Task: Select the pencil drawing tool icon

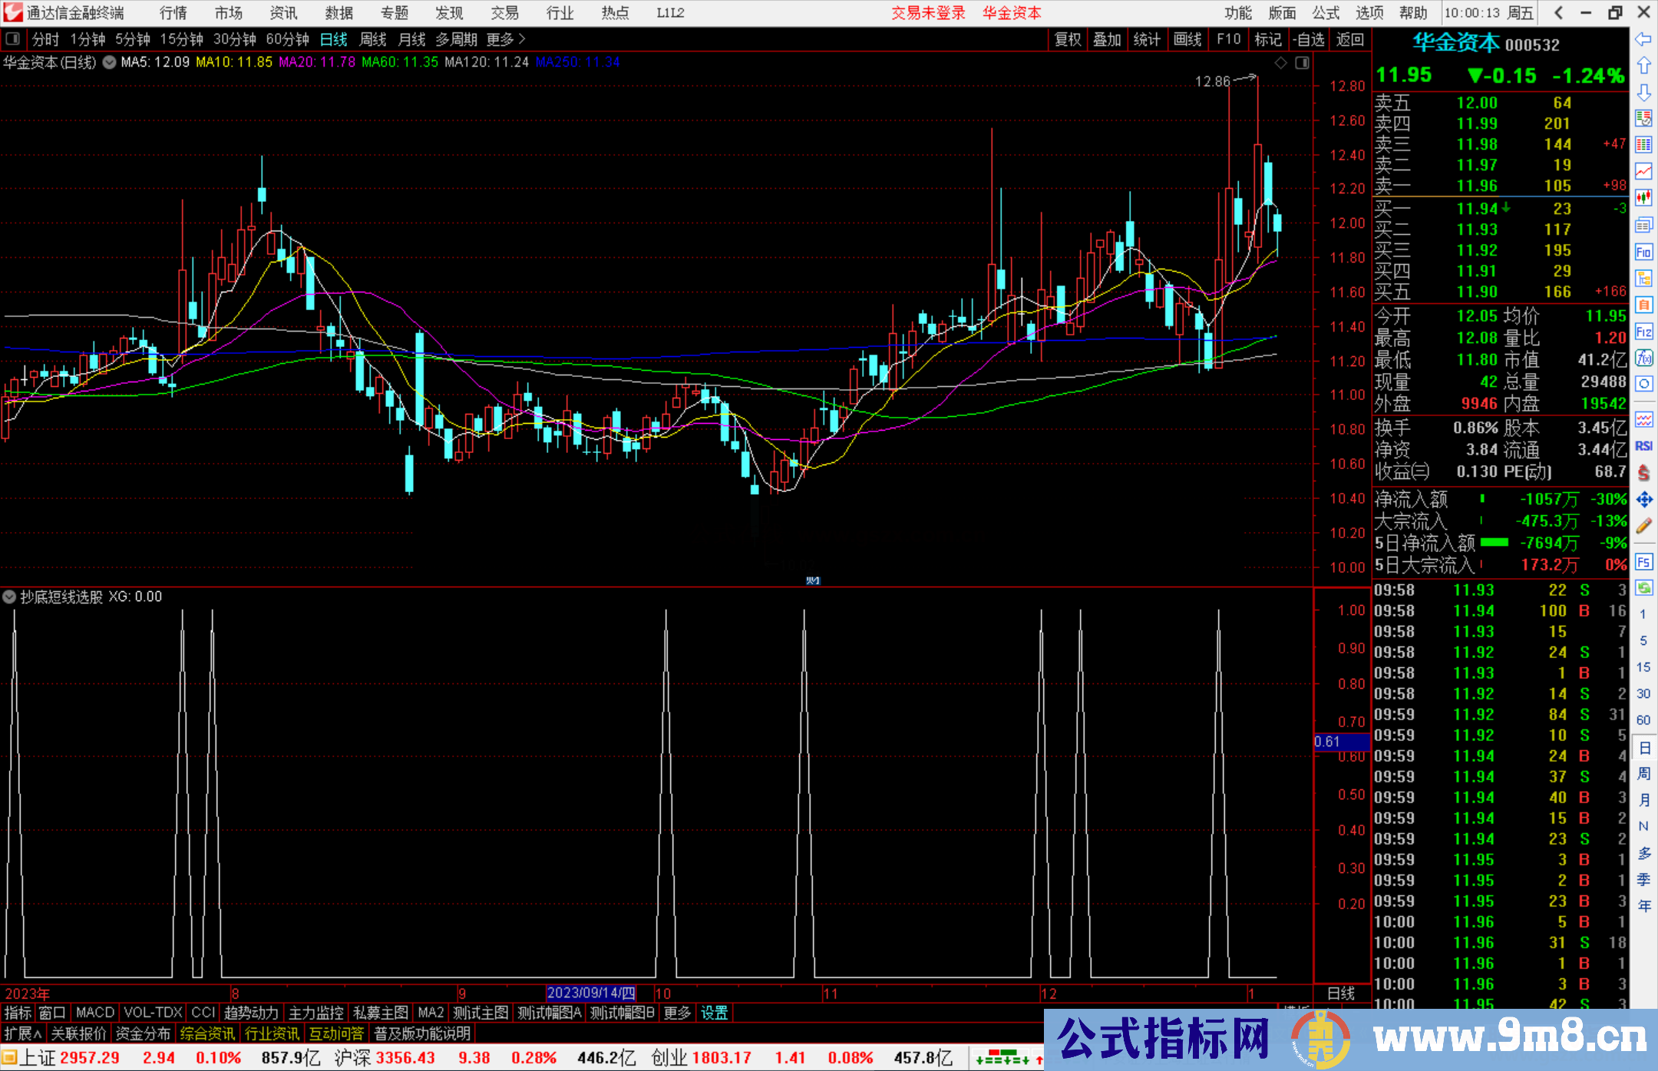Action: click(x=1643, y=527)
